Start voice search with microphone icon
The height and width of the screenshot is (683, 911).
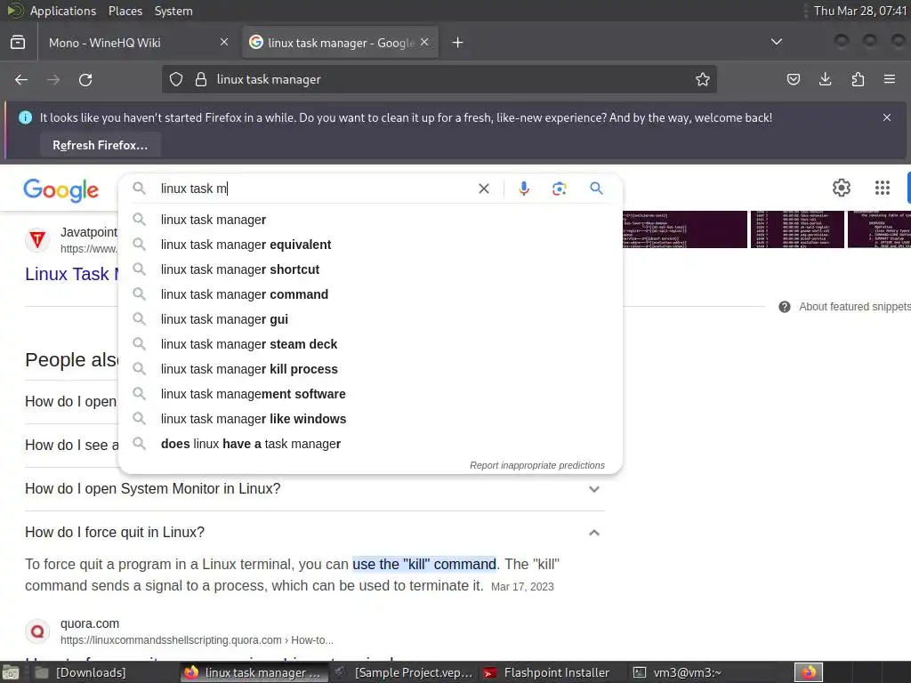524,189
